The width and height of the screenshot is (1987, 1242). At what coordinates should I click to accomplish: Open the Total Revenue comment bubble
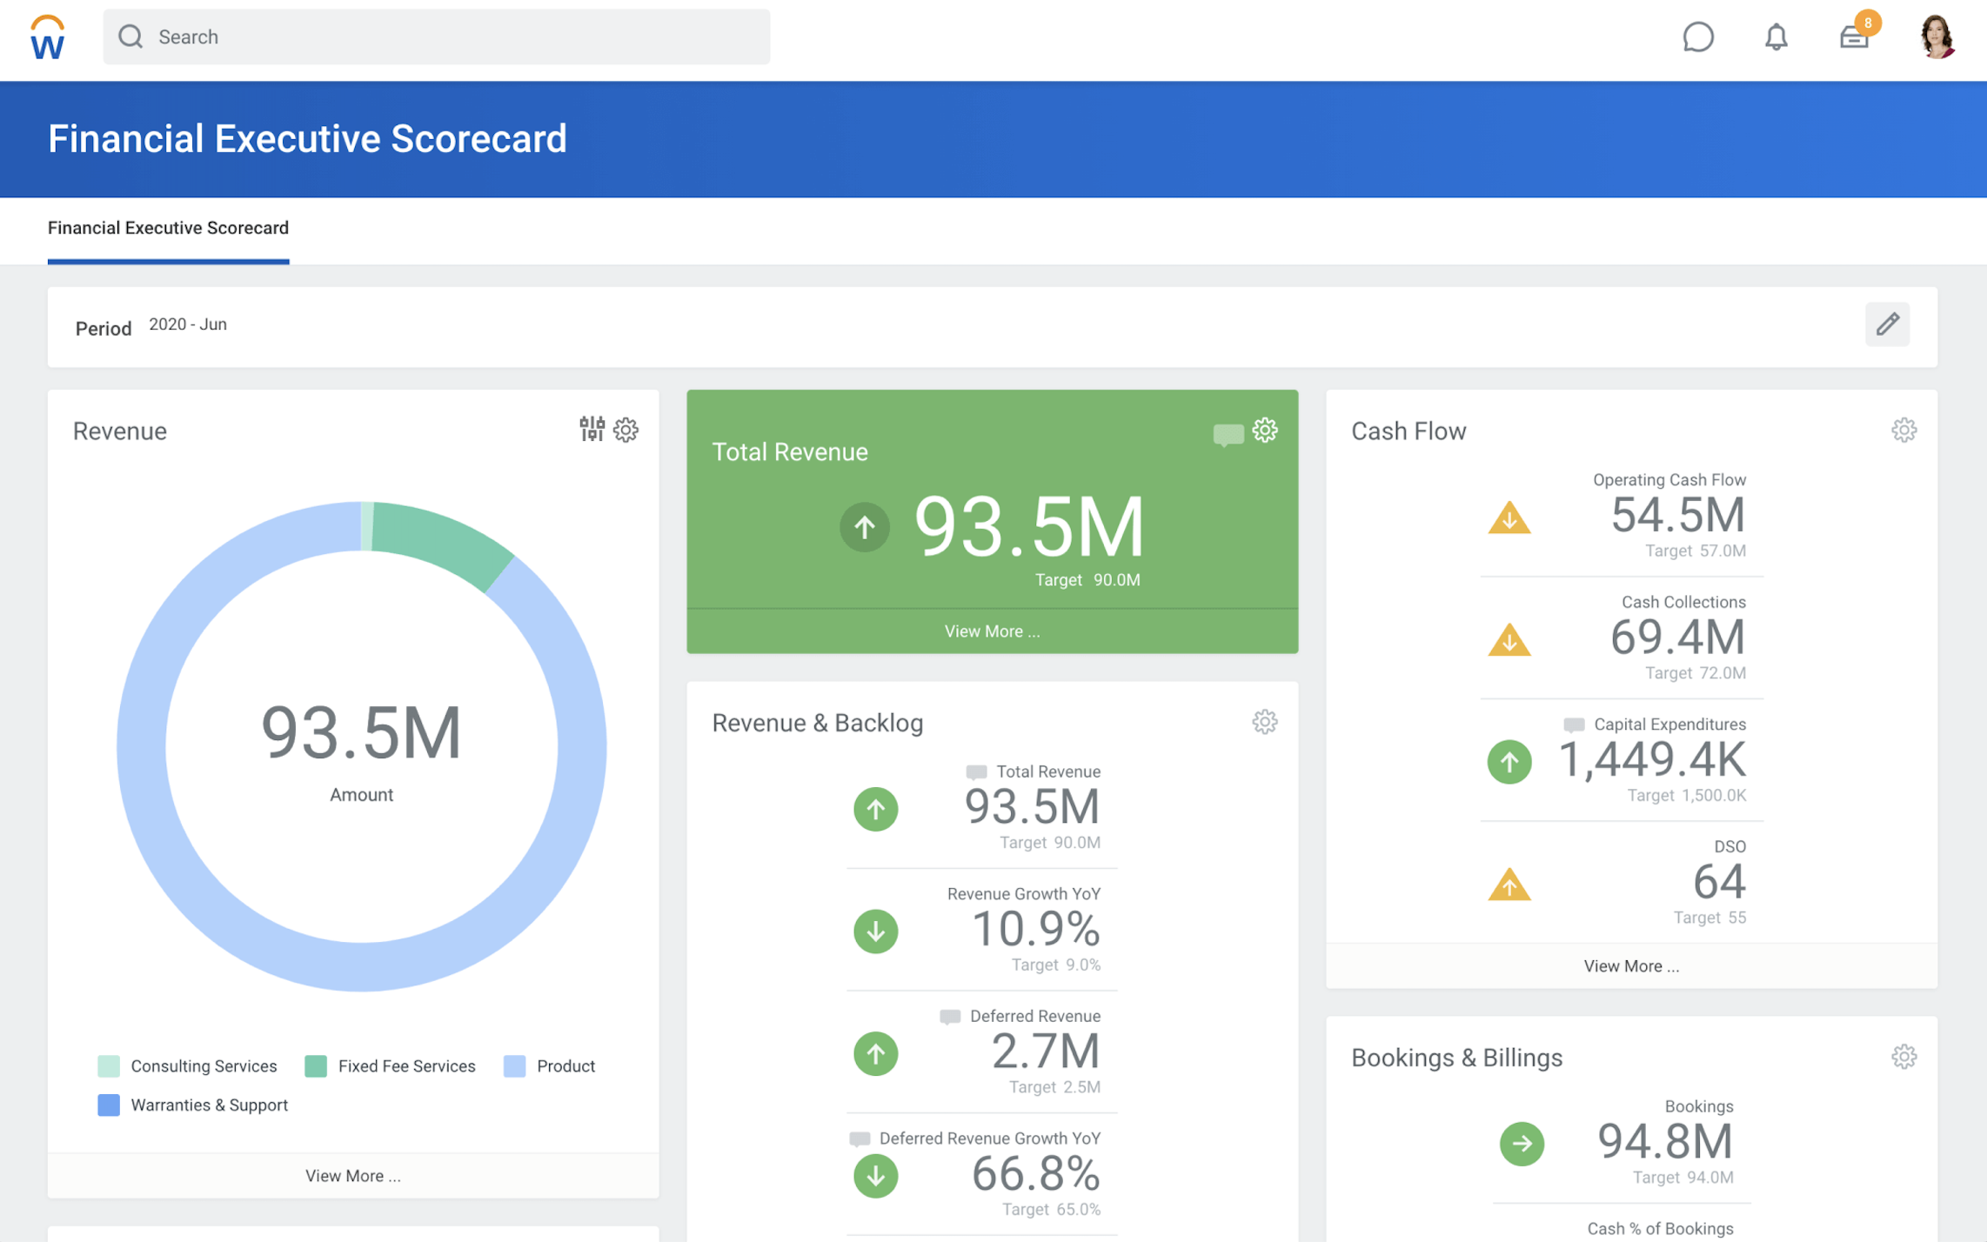(x=1228, y=434)
